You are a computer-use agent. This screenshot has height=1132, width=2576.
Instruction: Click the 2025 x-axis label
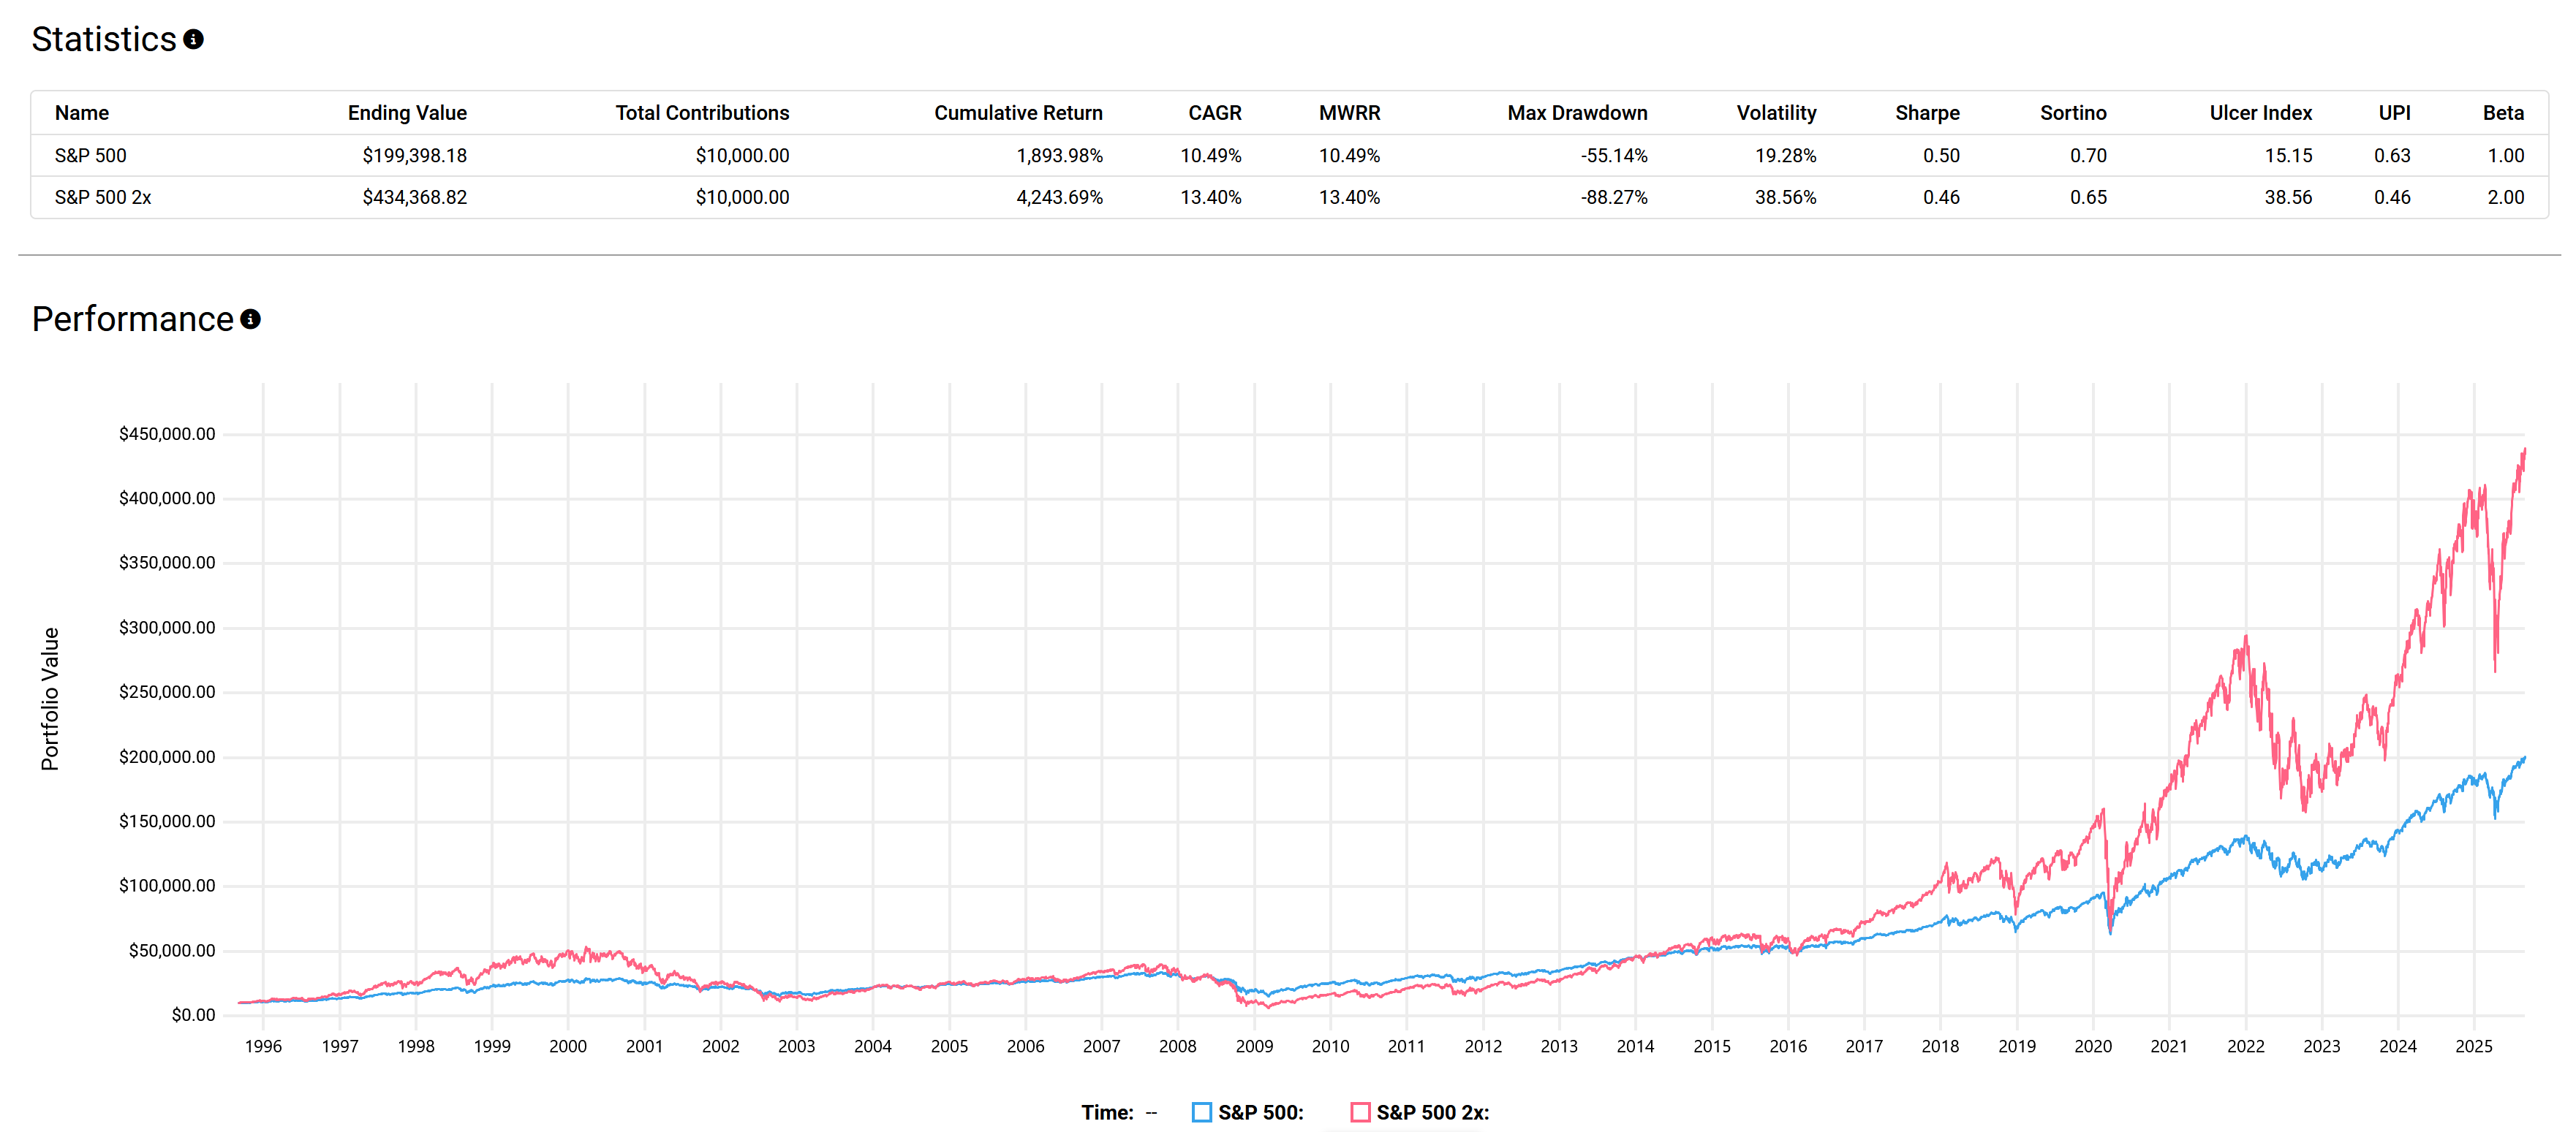click(x=2474, y=1046)
